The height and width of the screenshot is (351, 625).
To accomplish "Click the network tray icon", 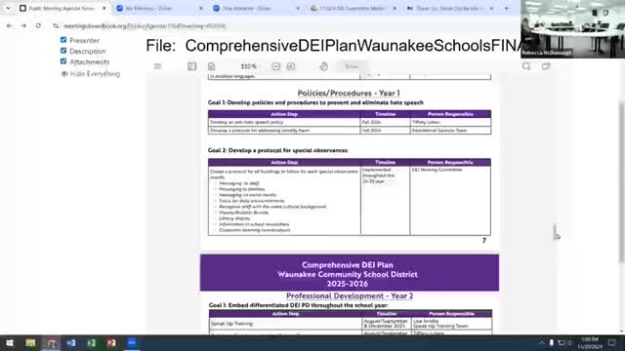I will [x=562, y=342].
